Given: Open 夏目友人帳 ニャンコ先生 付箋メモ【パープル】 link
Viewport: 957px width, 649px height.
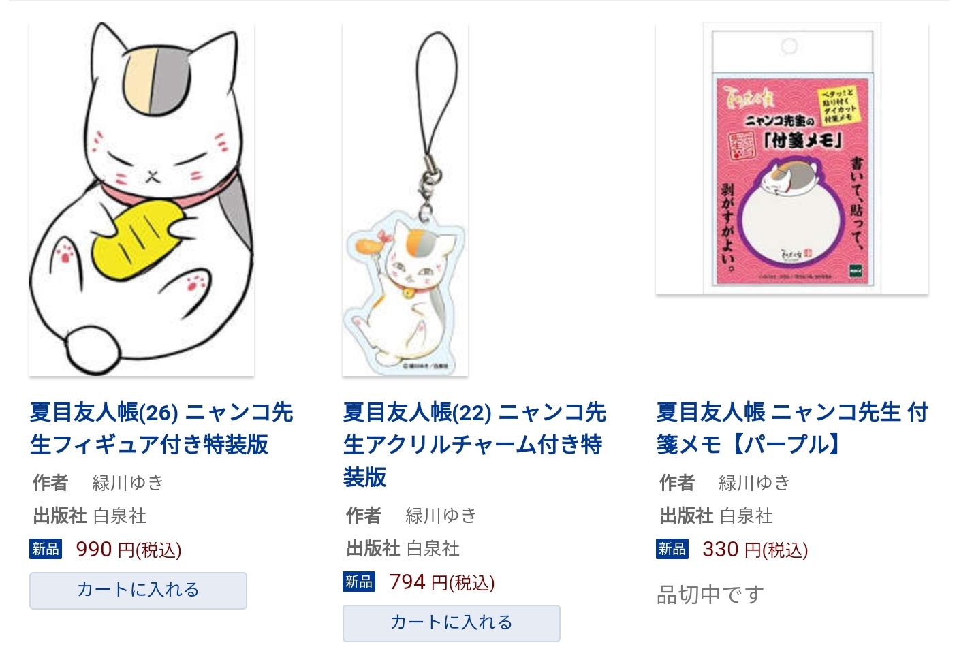Looking at the screenshot, I should click(x=792, y=428).
